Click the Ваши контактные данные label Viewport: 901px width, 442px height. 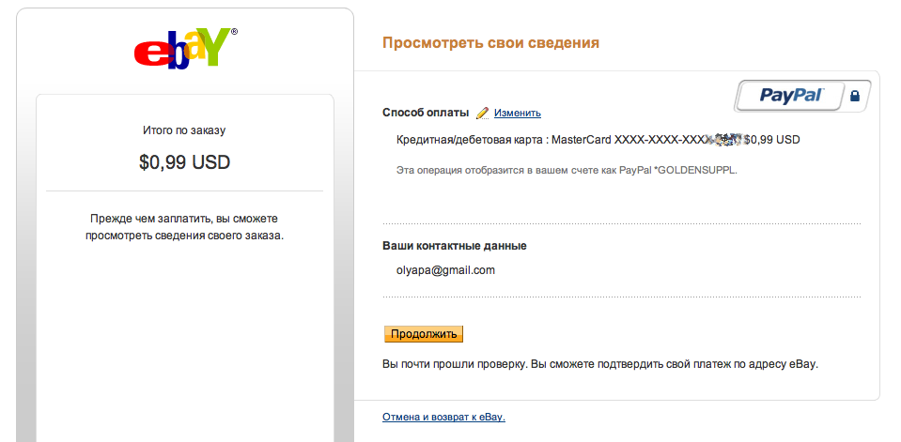[454, 246]
